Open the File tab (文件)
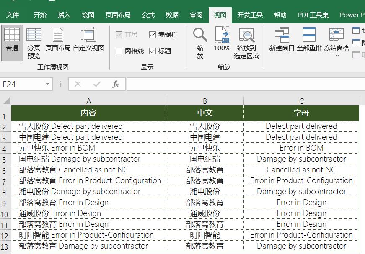Viewport: 365px width, 254px height. click(12, 15)
